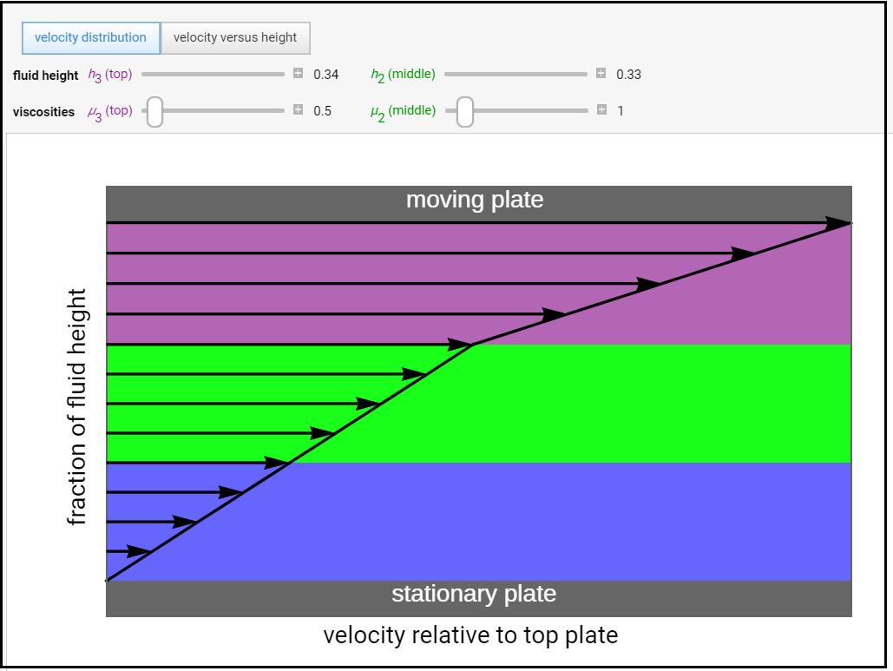The image size is (893, 671).
Task: Click the 'fraction of fluid height' axis label
Action: pyautogui.click(x=77, y=407)
